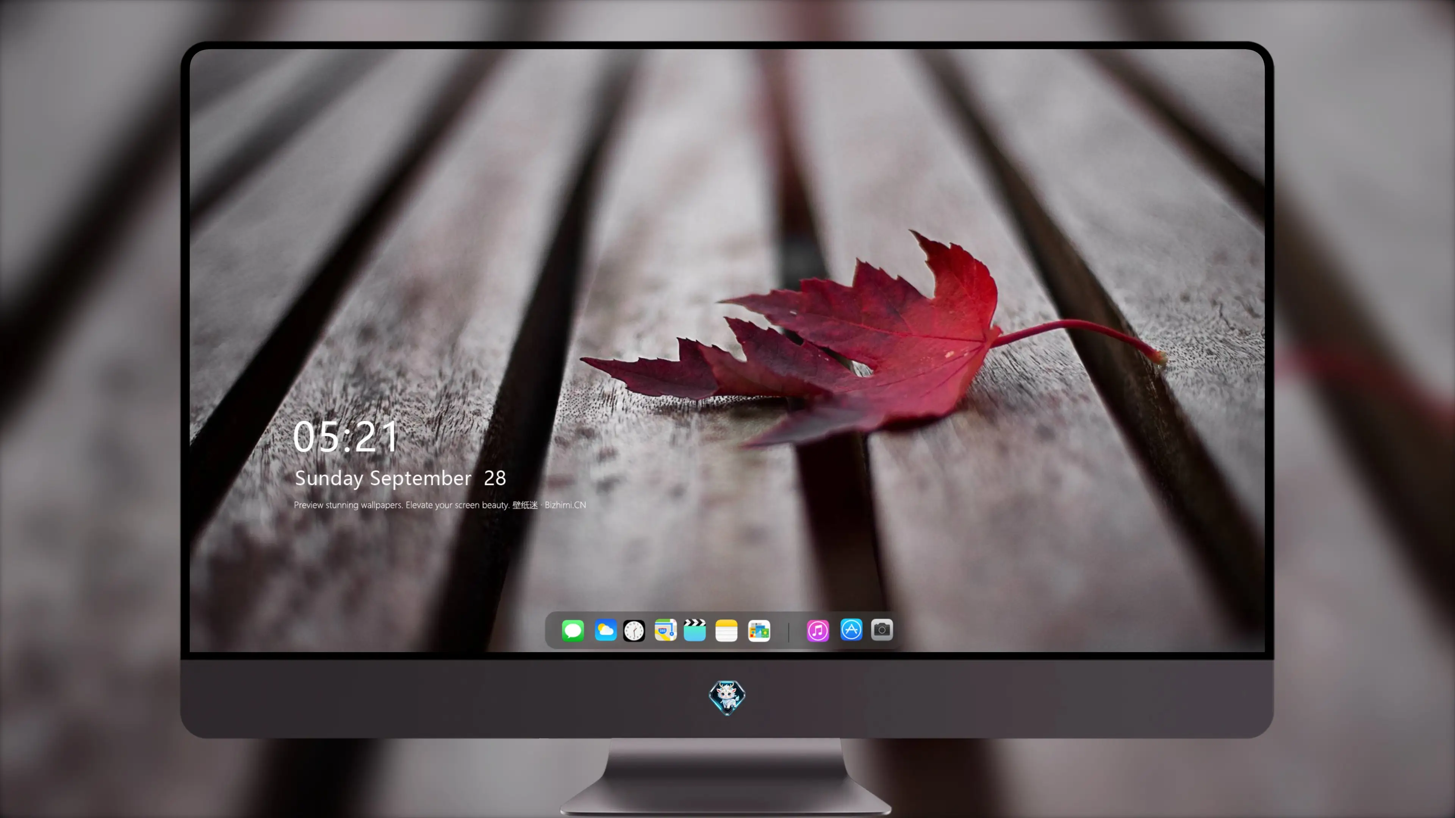
Task: Open the blue App Store icon
Action: [x=851, y=629]
